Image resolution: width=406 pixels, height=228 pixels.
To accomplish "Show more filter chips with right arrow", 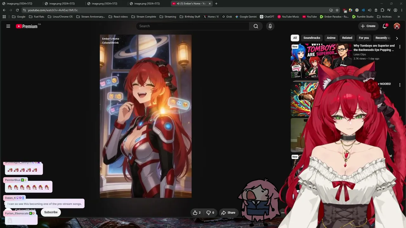I will tap(397, 38).
